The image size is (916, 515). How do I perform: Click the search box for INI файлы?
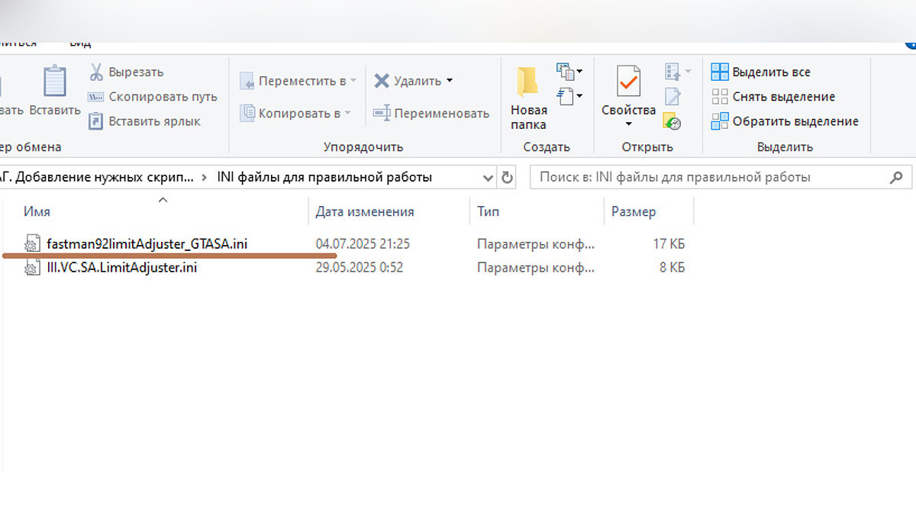pos(710,178)
